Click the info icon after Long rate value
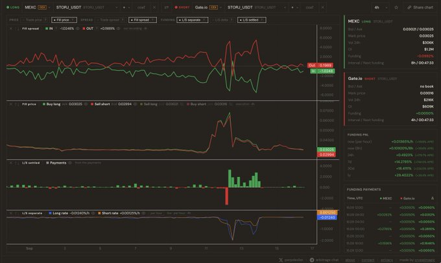The height and width of the screenshot is (263, 441). point(93,213)
